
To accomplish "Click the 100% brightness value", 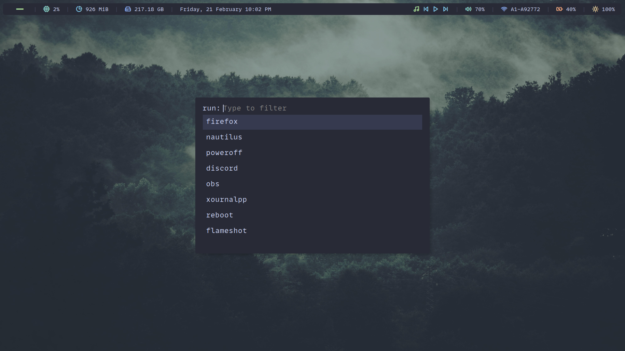I will click(608, 9).
